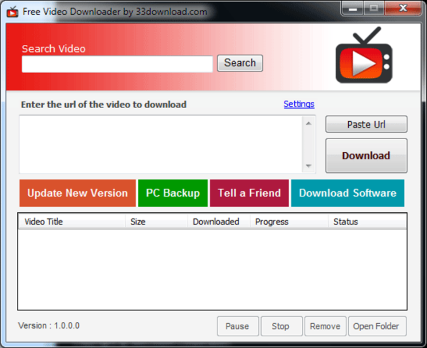The image size is (427, 348).
Task: Click the 'Search Video' label
Action: point(54,49)
